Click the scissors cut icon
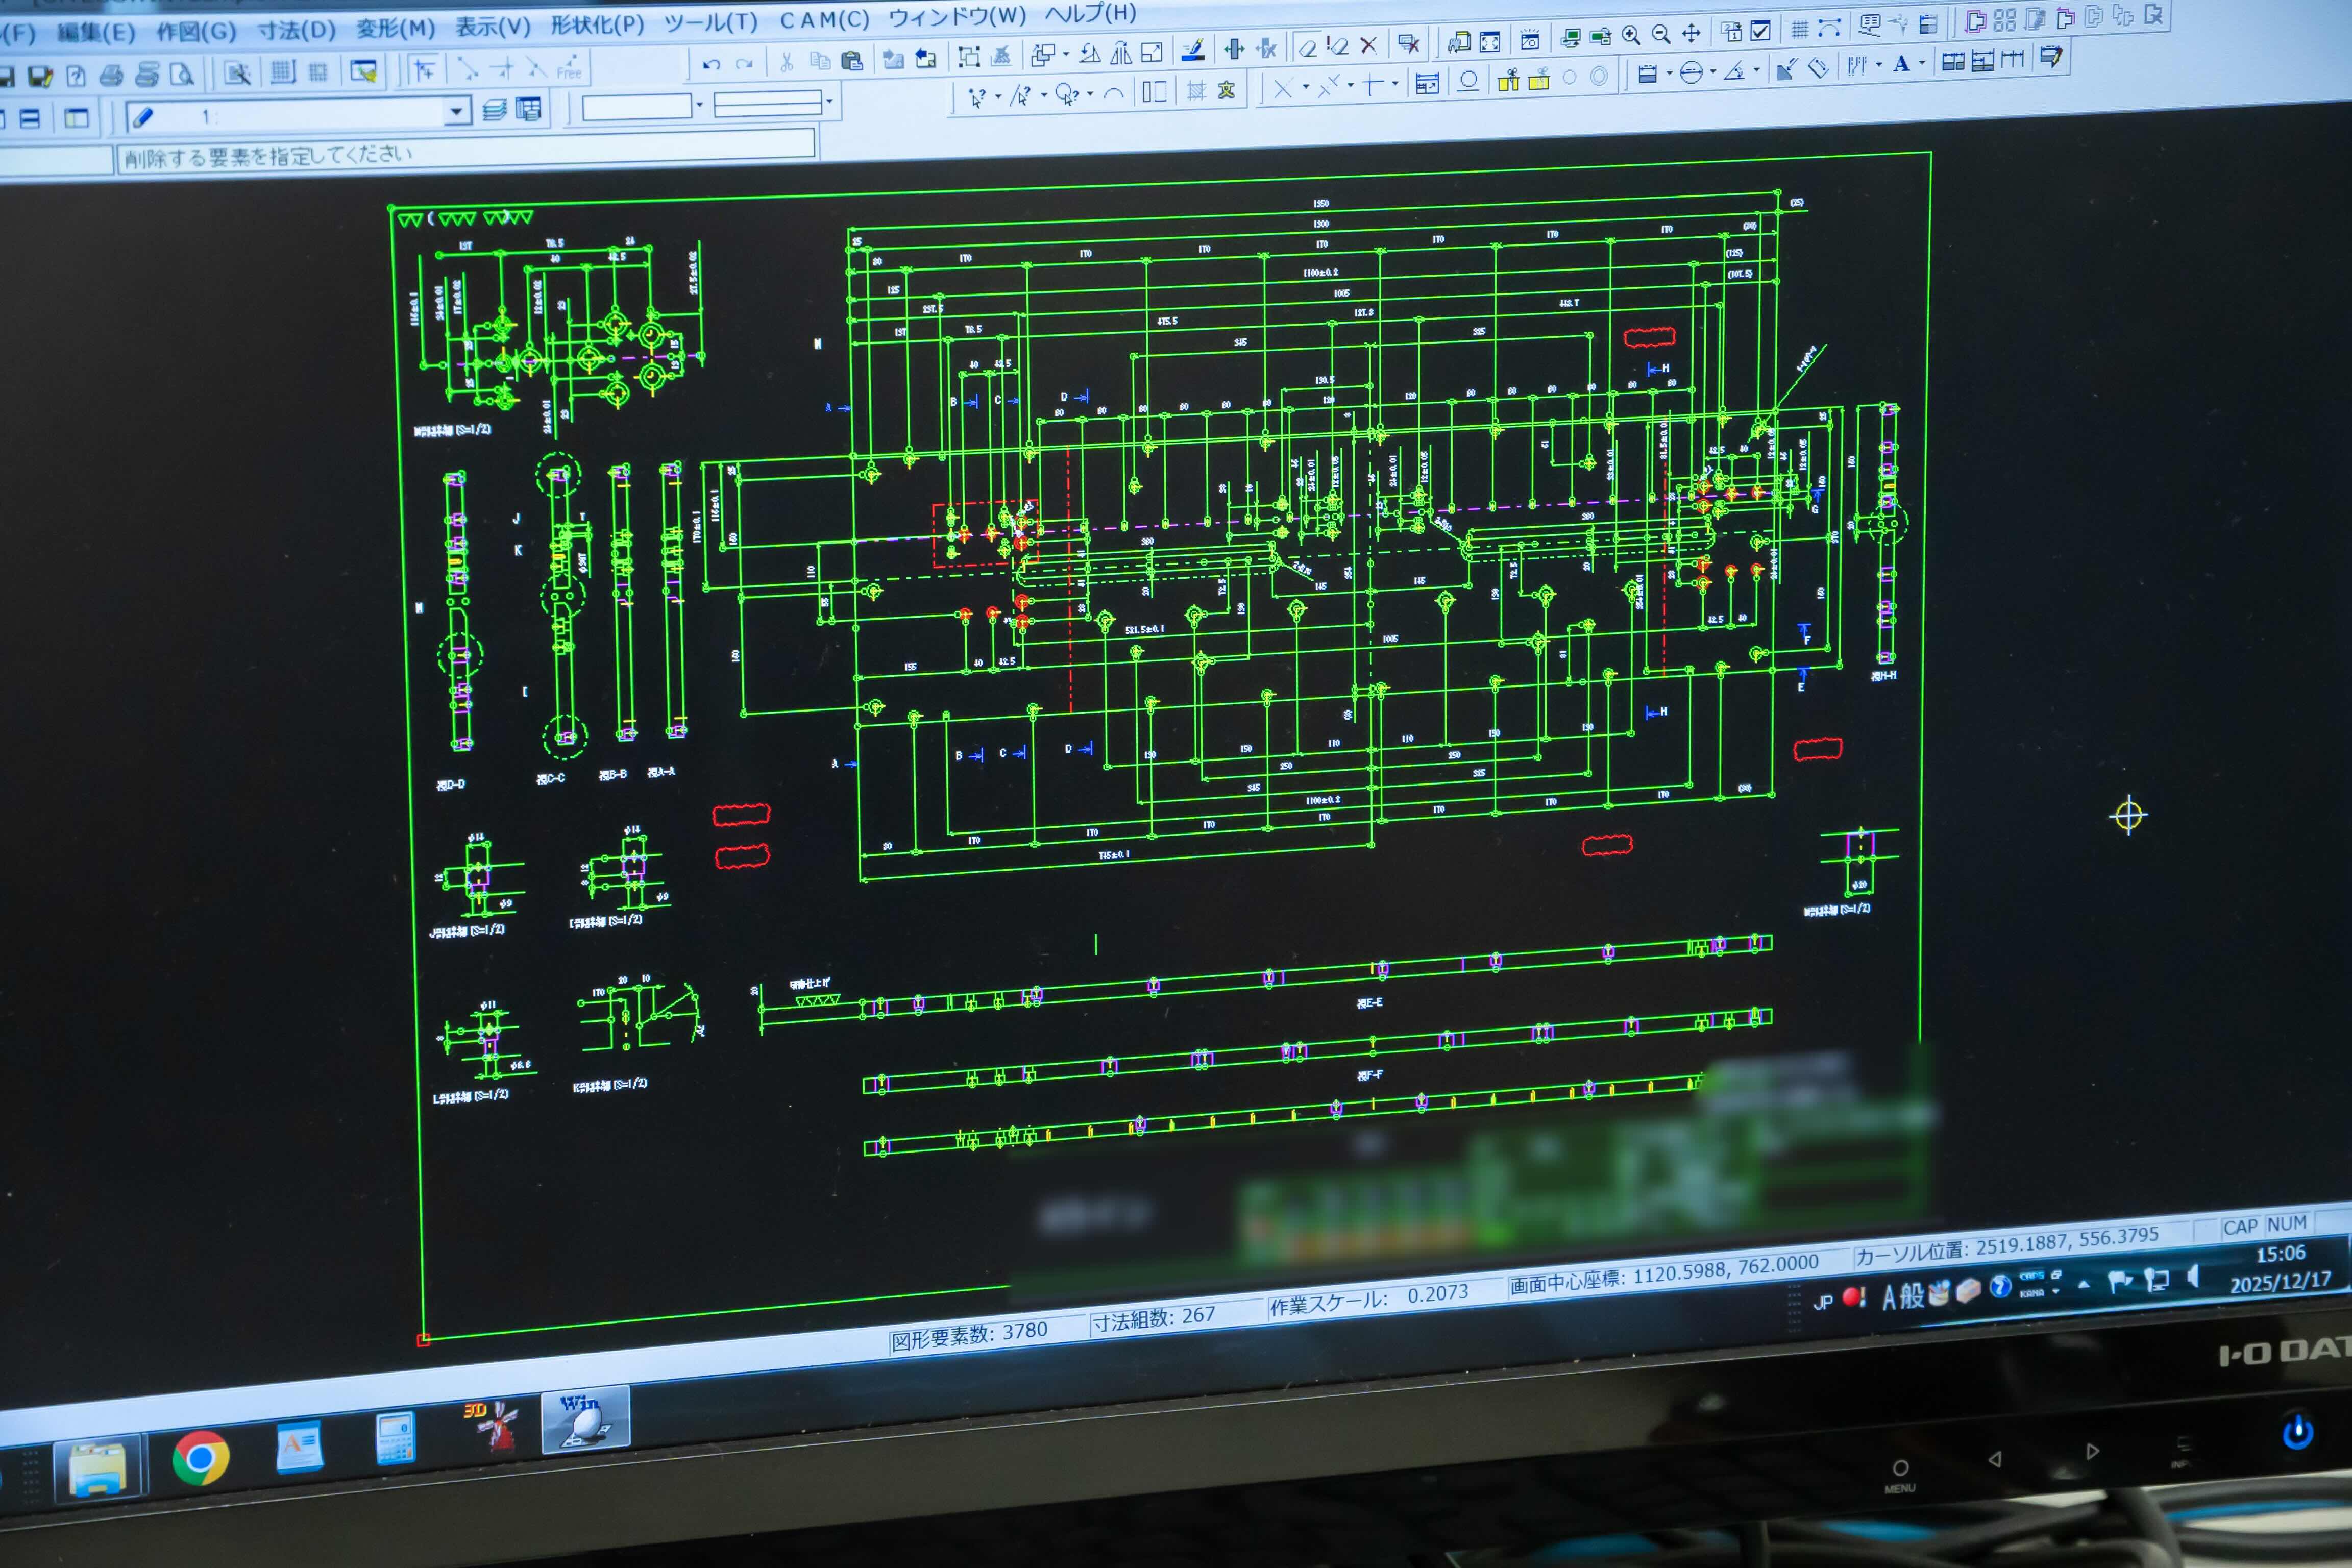The height and width of the screenshot is (1568, 2352). [787, 63]
